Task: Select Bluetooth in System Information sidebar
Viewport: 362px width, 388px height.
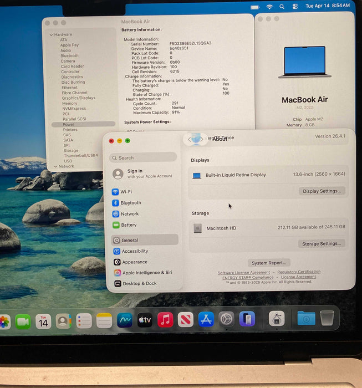Action: (x=69, y=55)
